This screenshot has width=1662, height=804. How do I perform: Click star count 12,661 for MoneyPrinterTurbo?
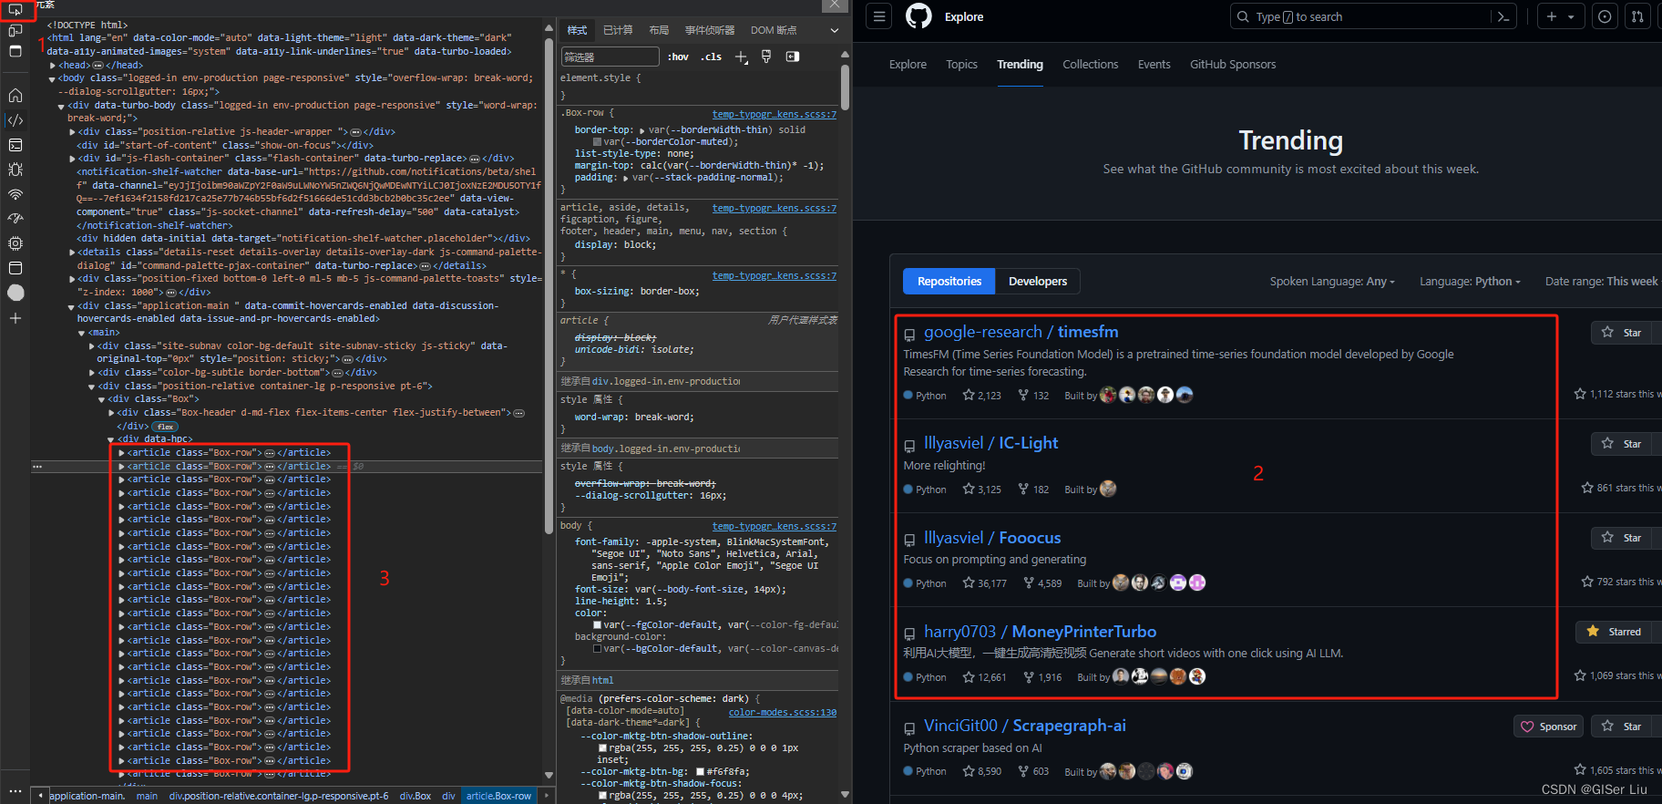click(984, 677)
